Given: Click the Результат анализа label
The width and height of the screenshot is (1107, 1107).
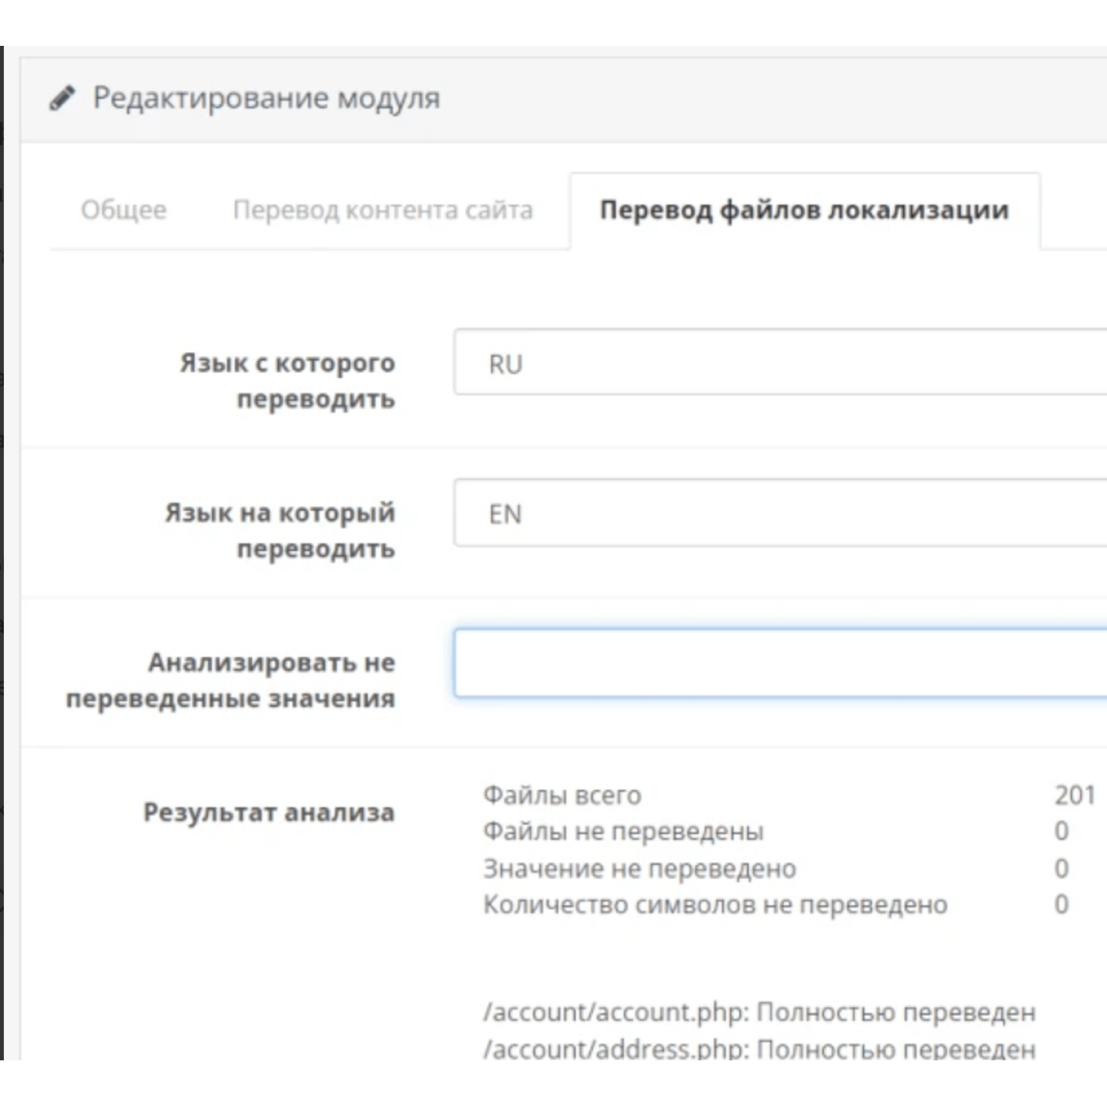Looking at the screenshot, I should click(x=268, y=812).
